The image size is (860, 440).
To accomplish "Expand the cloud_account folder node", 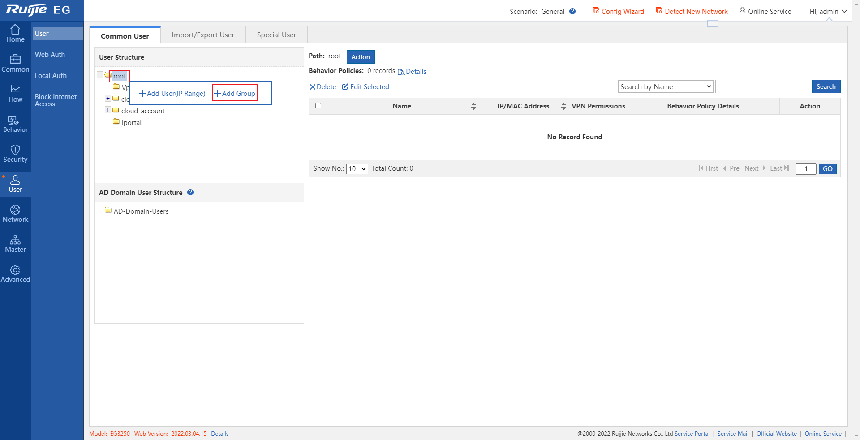I will coord(108,110).
